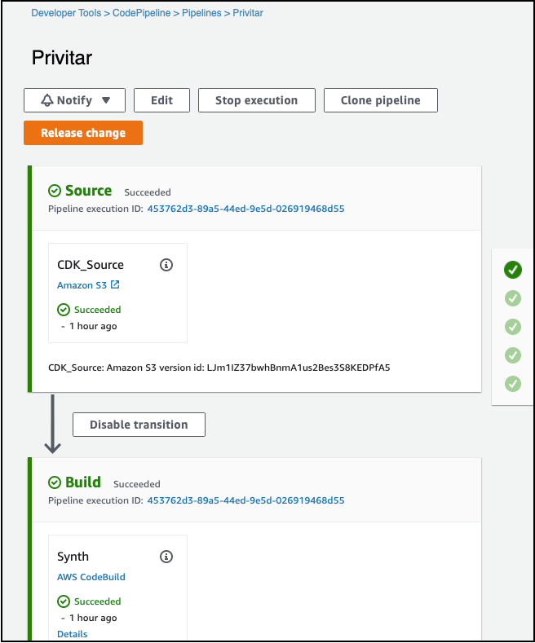Open AWS CodeBuild link in Synth
The image size is (535, 643).
point(91,577)
